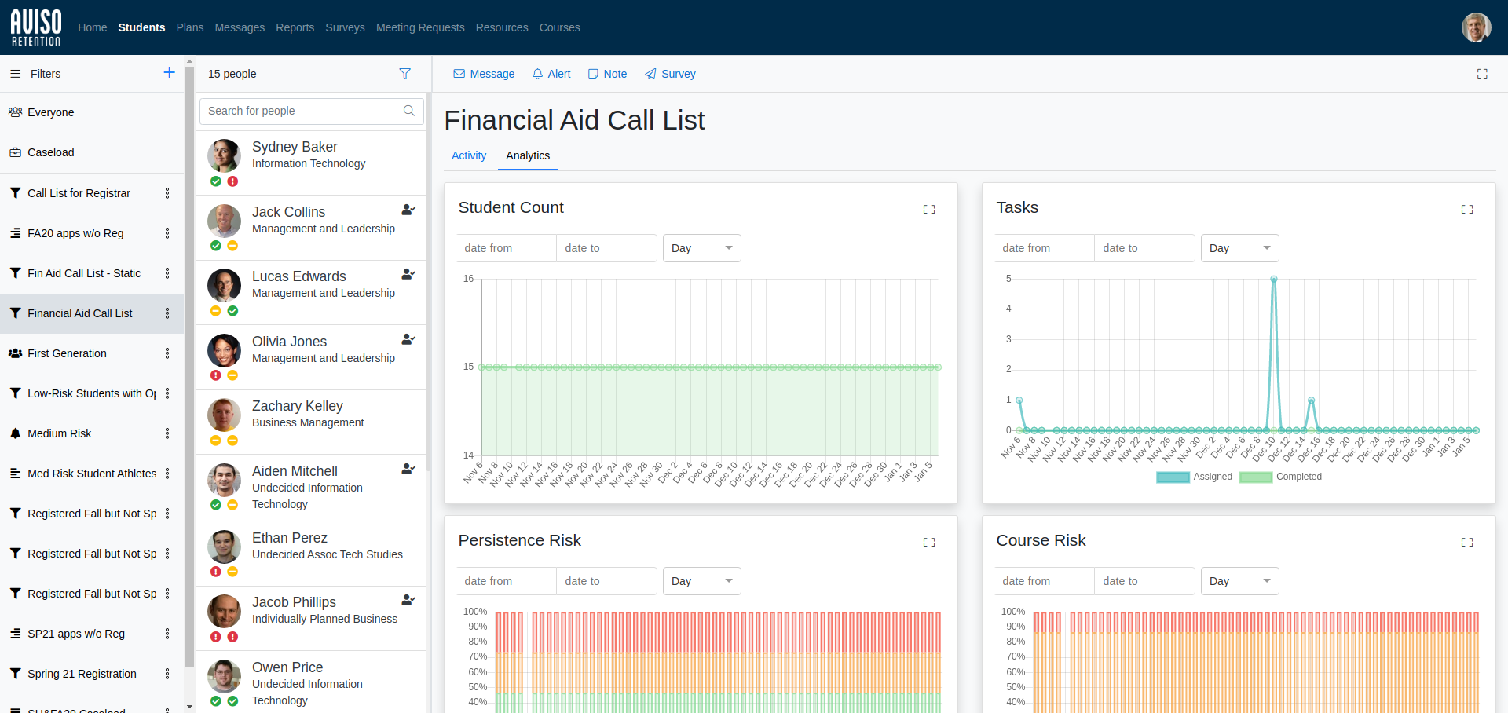
Task: Select the Everyone filter
Action: (92, 112)
